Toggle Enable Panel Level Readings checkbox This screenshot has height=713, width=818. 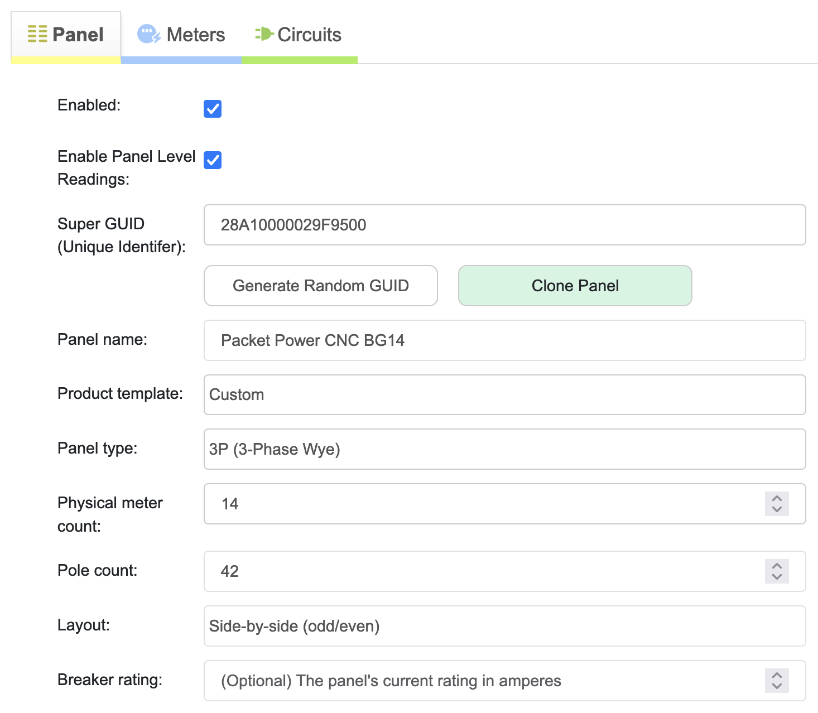[x=213, y=160]
